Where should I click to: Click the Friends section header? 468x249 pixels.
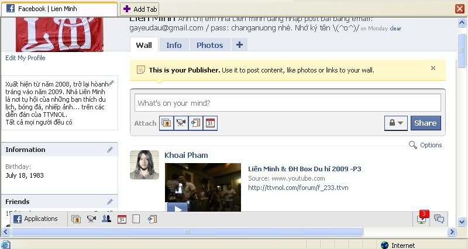60,202
